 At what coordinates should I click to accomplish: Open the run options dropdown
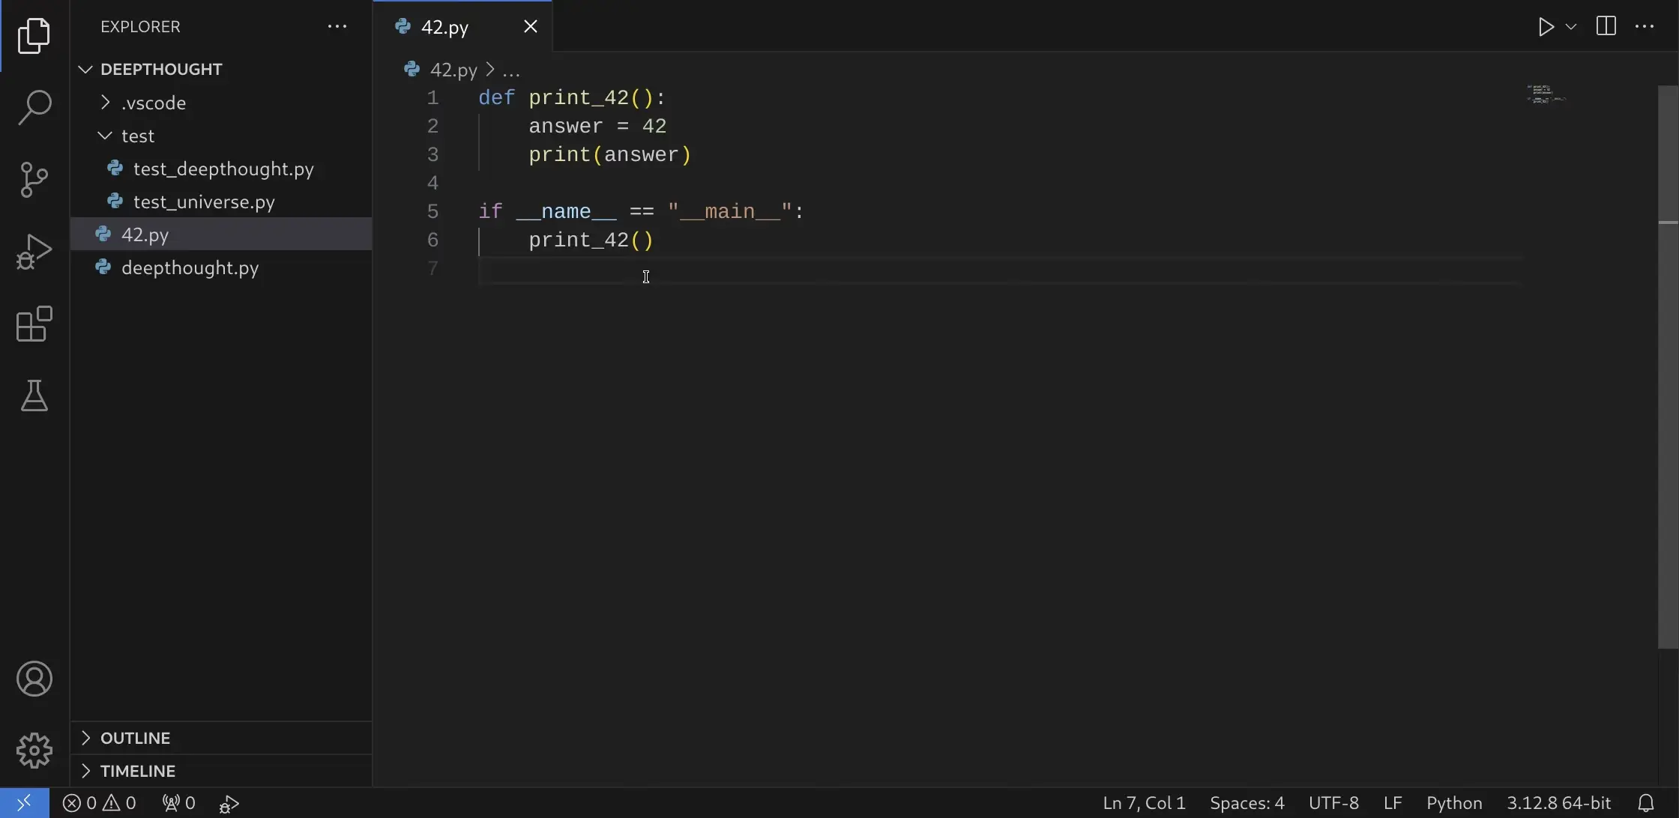(1570, 26)
